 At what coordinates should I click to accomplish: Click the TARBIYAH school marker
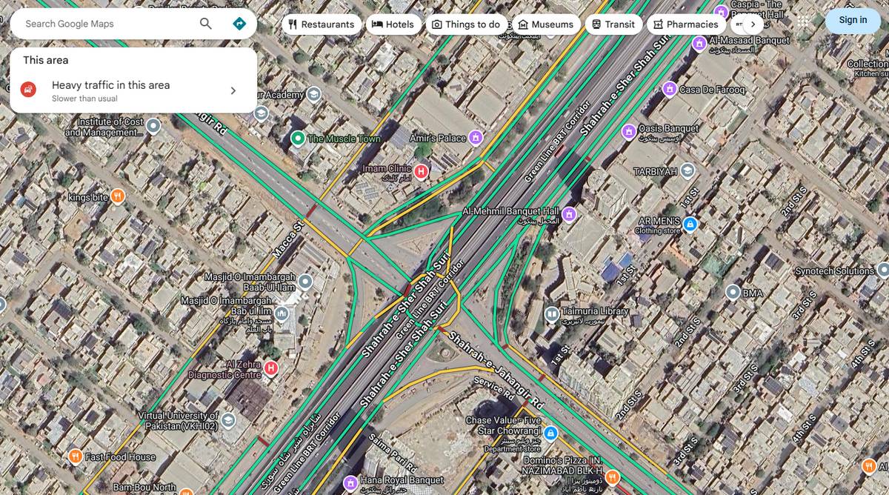[x=688, y=170]
